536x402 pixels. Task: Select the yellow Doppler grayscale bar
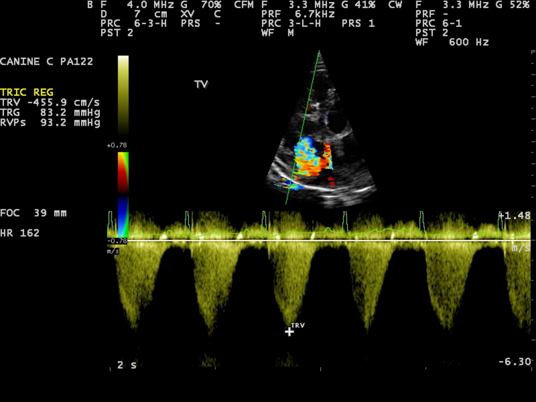pyautogui.click(x=123, y=94)
